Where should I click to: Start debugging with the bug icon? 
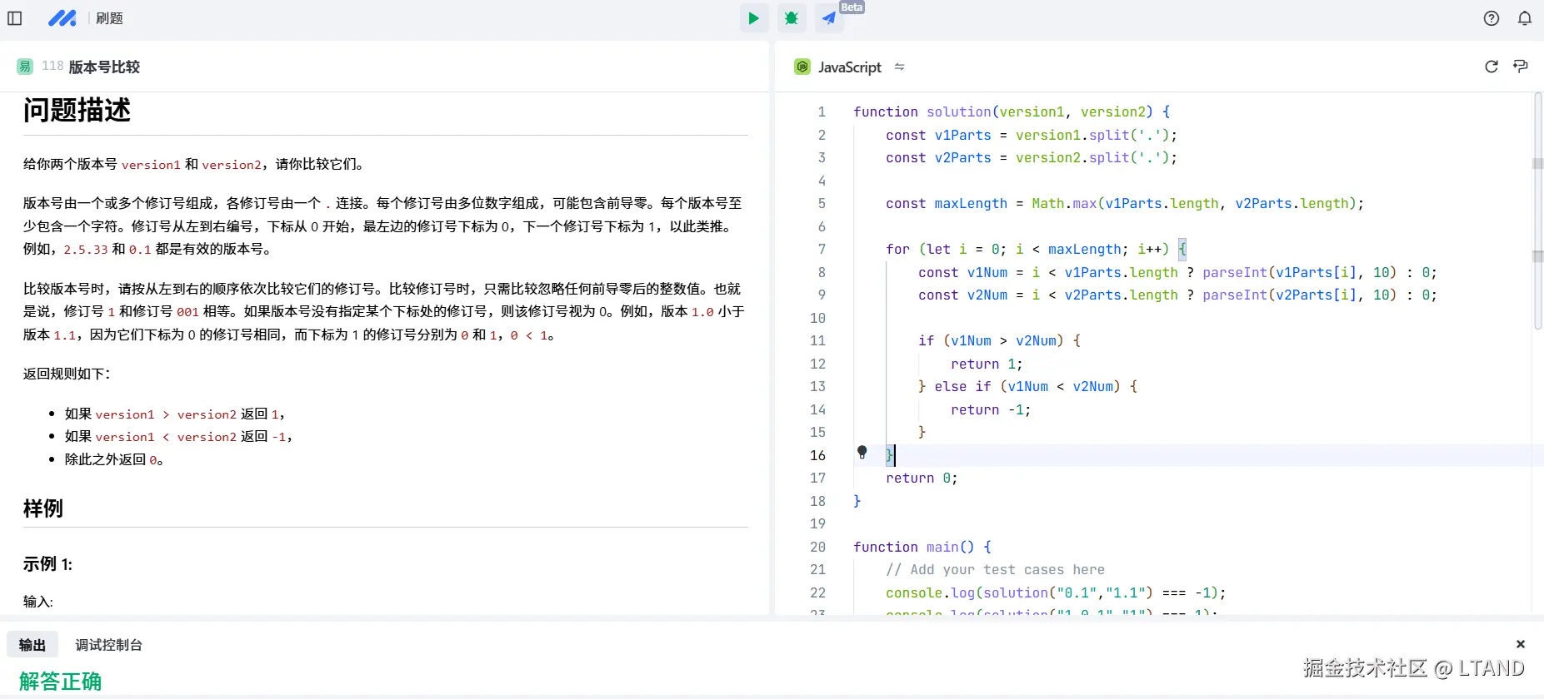click(x=792, y=18)
